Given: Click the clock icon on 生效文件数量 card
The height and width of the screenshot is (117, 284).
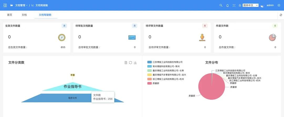Looking at the screenshot, I should pyautogui.click(x=62, y=37).
